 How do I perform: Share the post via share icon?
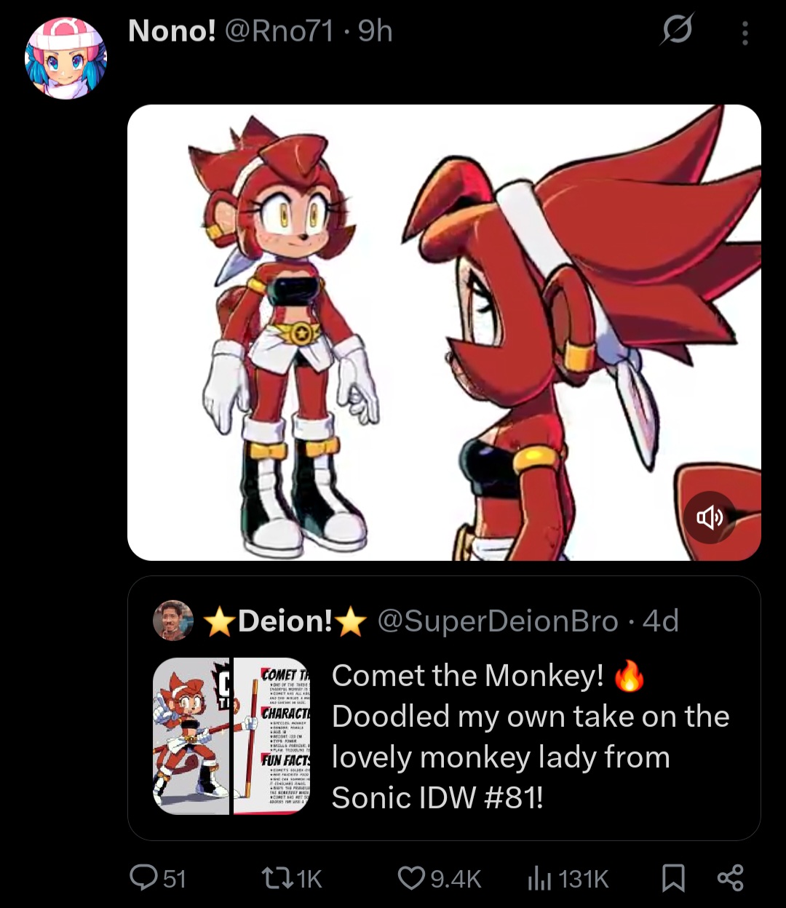(x=730, y=877)
